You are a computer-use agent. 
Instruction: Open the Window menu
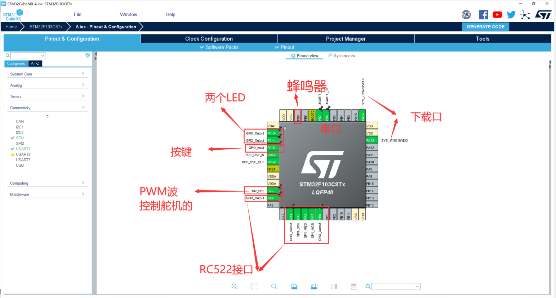[x=128, y=14]
